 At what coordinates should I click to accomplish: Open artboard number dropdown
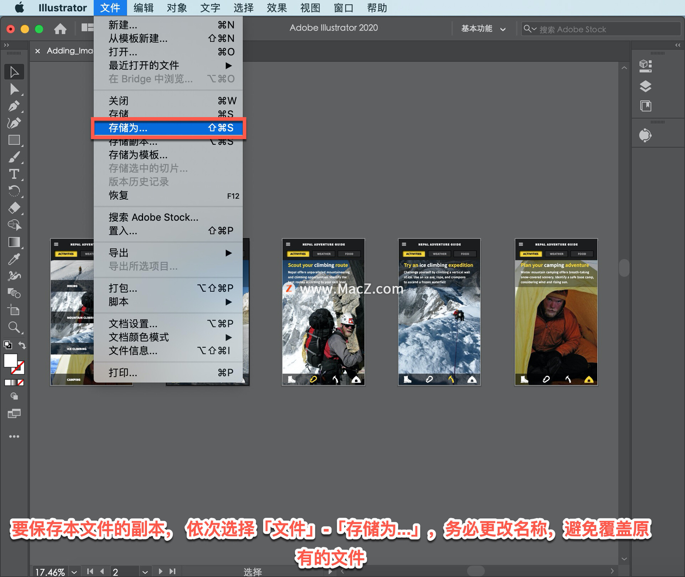[x=145, y=571]
